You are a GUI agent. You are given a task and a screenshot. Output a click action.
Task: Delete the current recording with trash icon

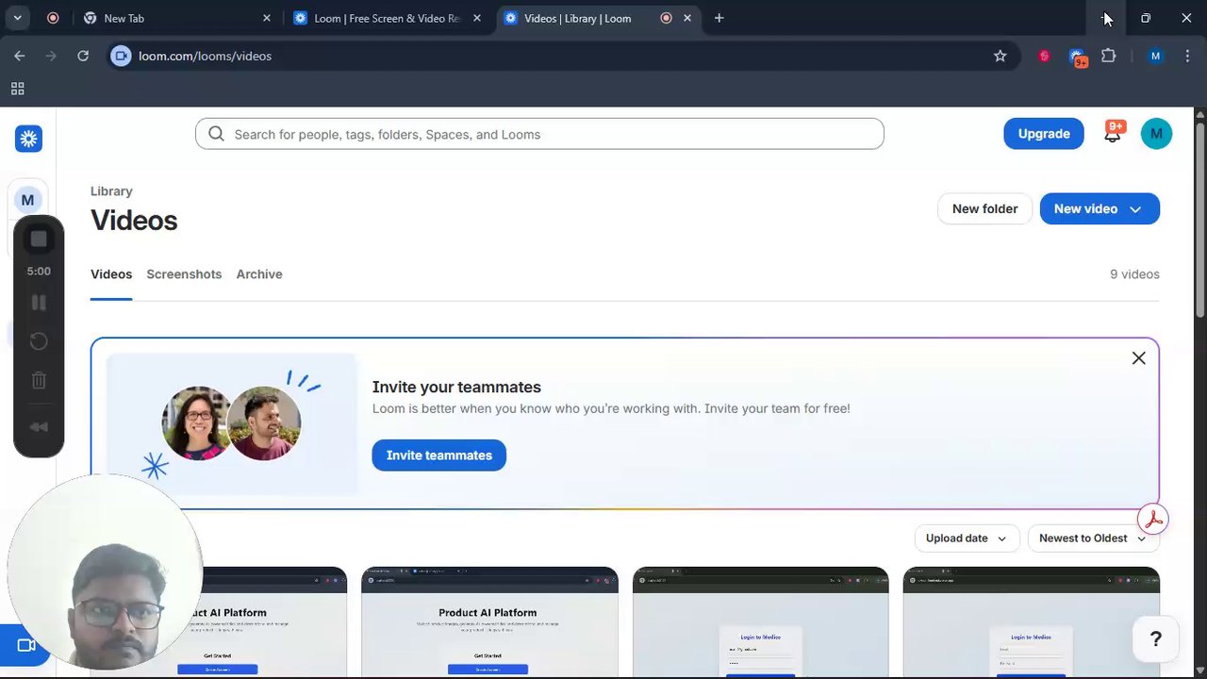coord(39,380)
